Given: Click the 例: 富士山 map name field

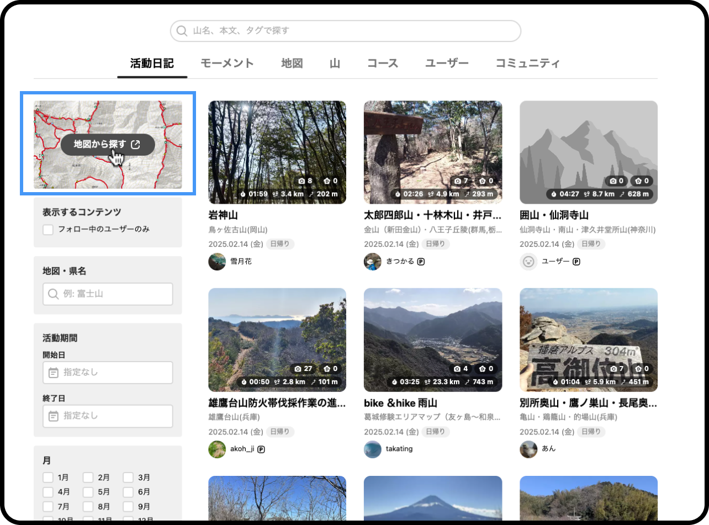Looking at the screenshot, I should [108, 294].
